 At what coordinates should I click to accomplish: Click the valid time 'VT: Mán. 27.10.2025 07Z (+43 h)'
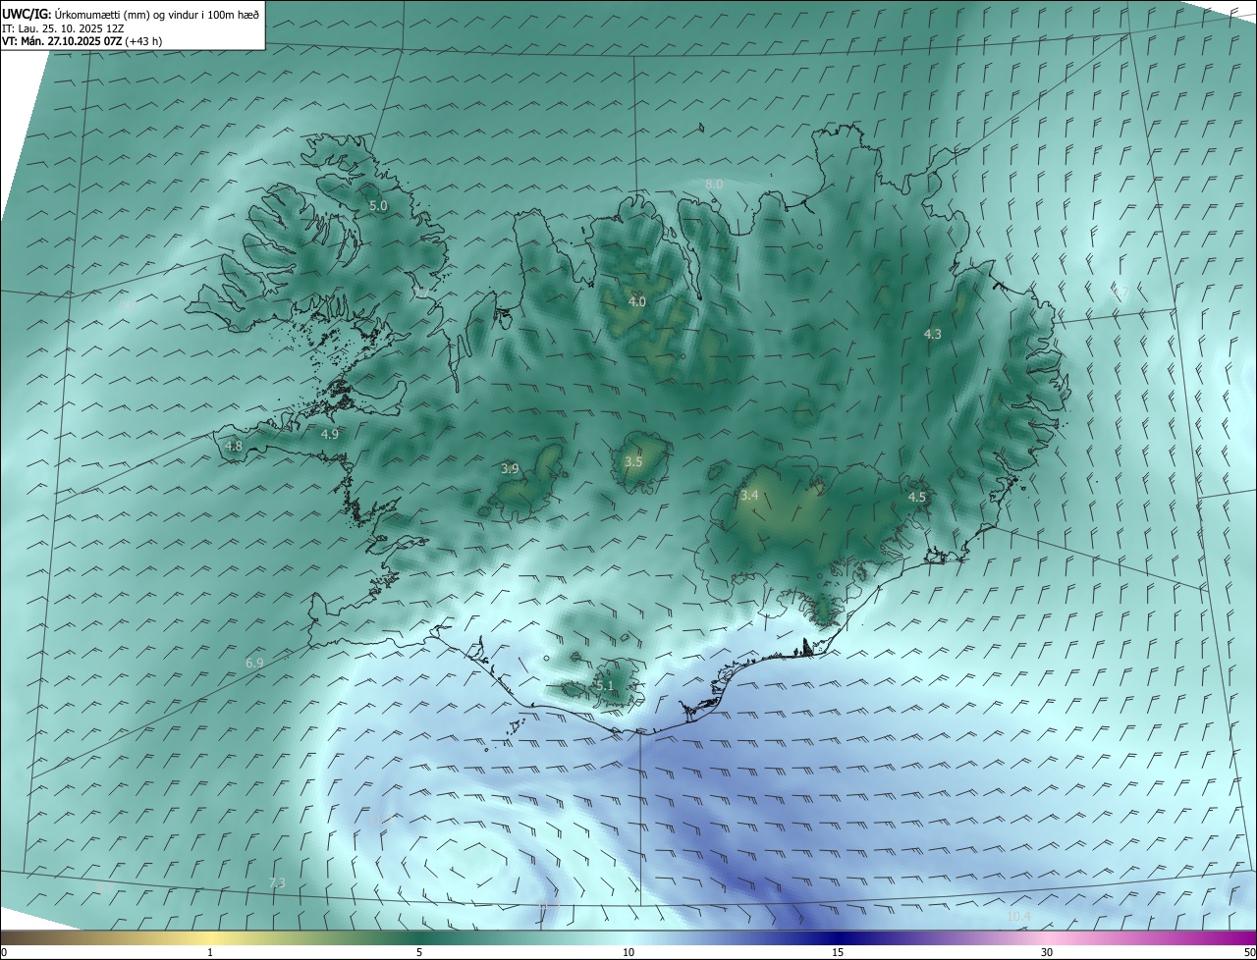pos(82,42)
